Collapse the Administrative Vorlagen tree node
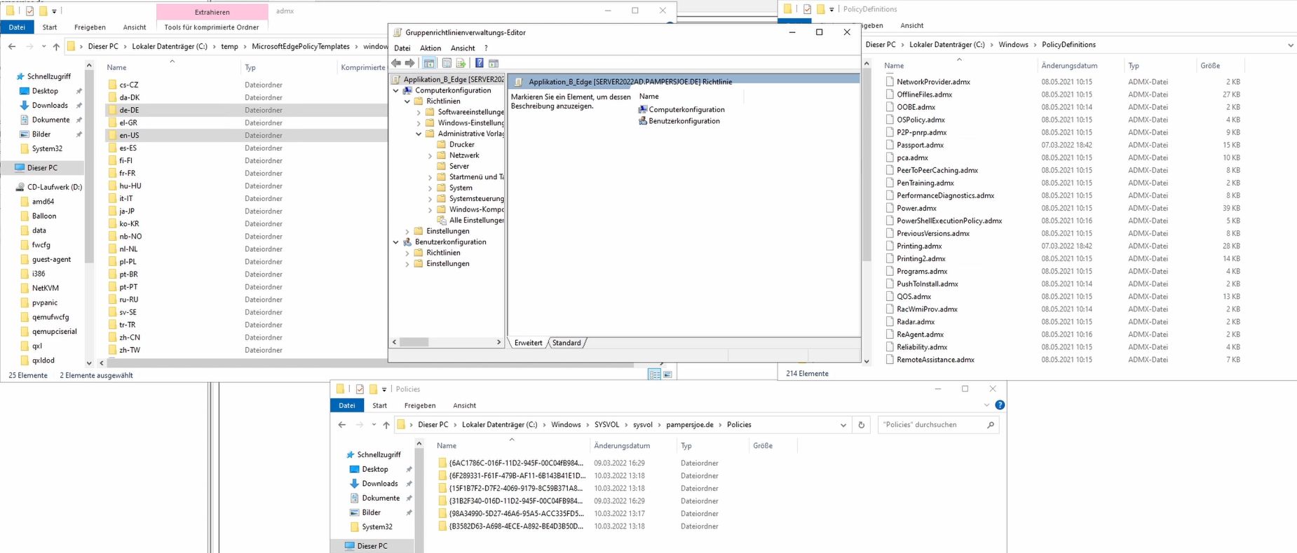Screen dimensions: 1297x553 [419, 134]
